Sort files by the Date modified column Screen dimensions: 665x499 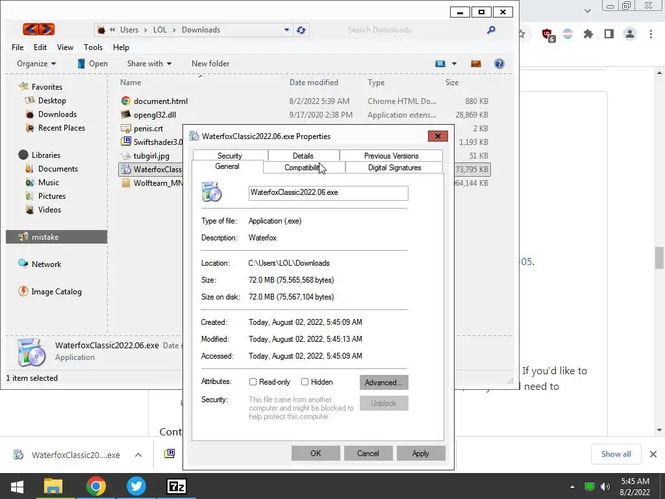tap(314, 83)
